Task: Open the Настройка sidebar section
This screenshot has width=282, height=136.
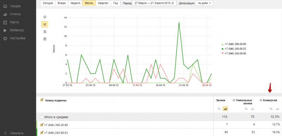Action: tap(18, 38)
